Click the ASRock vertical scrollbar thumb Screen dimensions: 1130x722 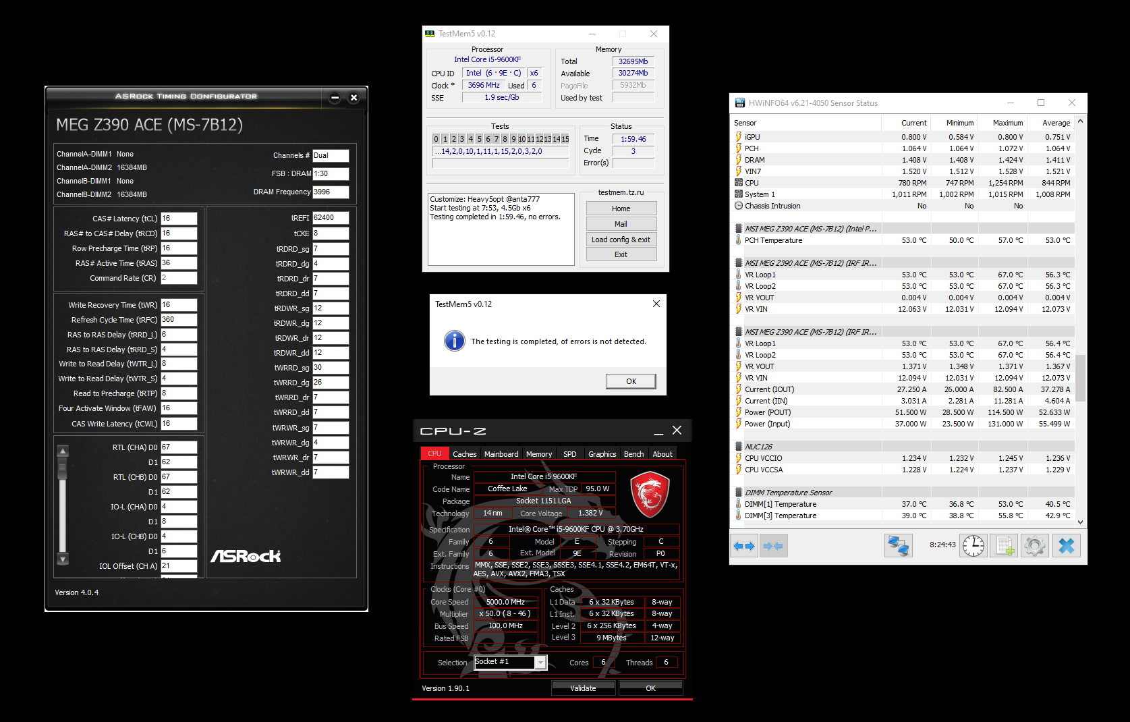coord(63,468)
